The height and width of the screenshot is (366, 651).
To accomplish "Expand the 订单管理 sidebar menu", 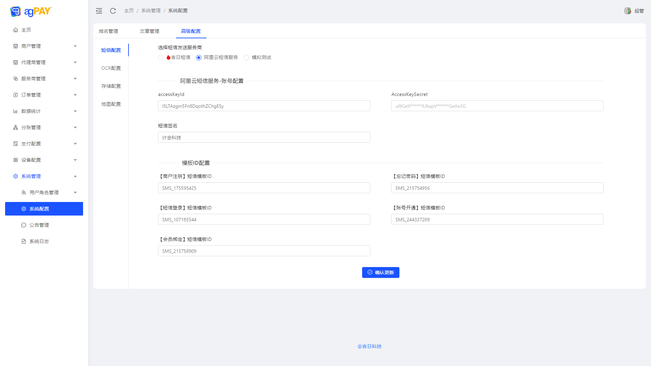I will (44, 95).
